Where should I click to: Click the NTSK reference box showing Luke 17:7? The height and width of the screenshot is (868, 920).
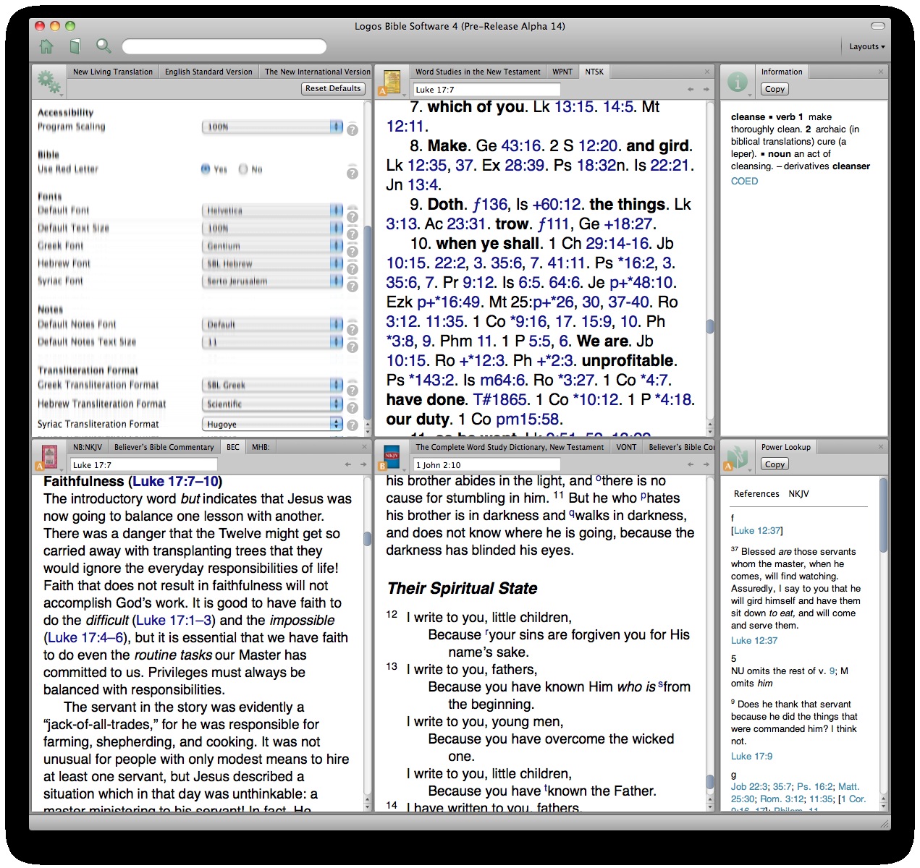(x=486, y=90)
